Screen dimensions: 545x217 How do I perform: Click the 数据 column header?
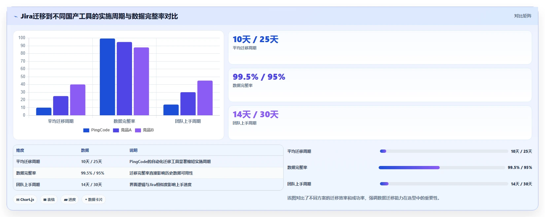tap(85, 150)
